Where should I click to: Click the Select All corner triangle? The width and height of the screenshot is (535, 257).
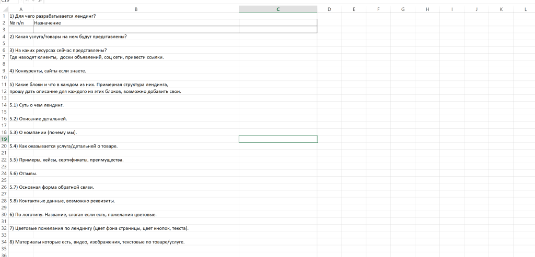pyautogui.click(x=4, y=9)
